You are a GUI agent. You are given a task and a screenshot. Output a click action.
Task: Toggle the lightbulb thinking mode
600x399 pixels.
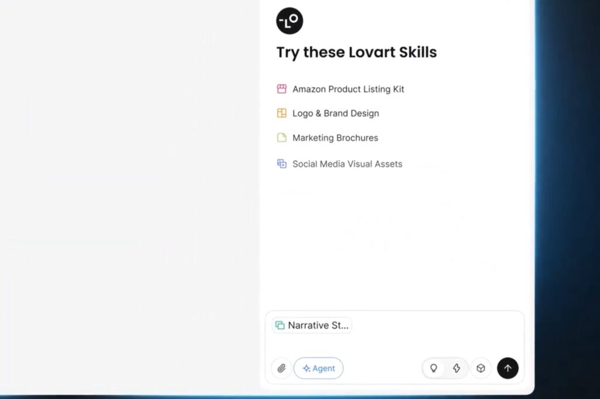coord(434,369)
